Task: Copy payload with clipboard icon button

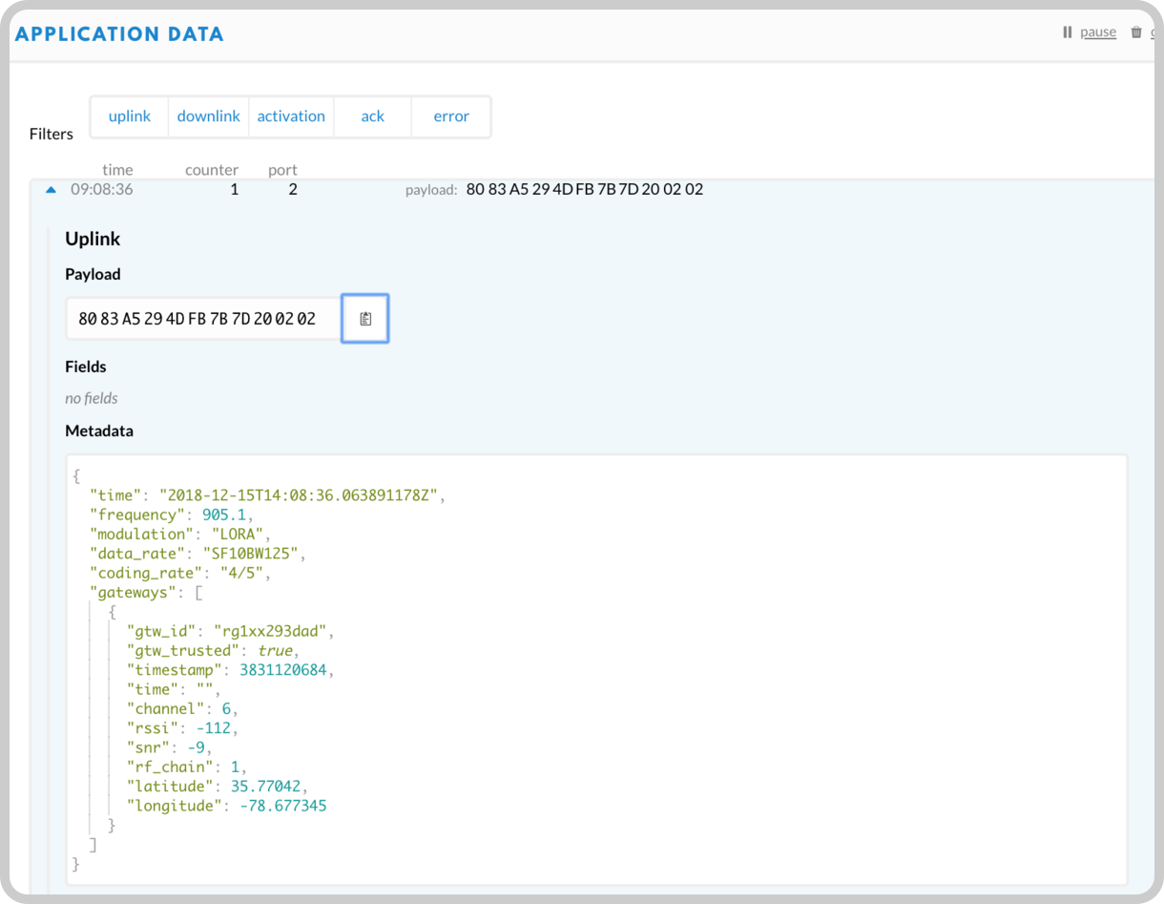Action: pyautogui.click(x=365, y=319)
